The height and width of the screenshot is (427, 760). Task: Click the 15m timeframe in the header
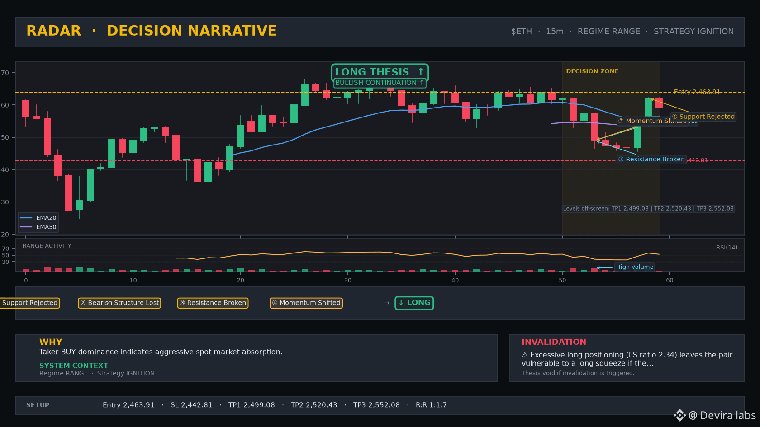pos(555,32)
